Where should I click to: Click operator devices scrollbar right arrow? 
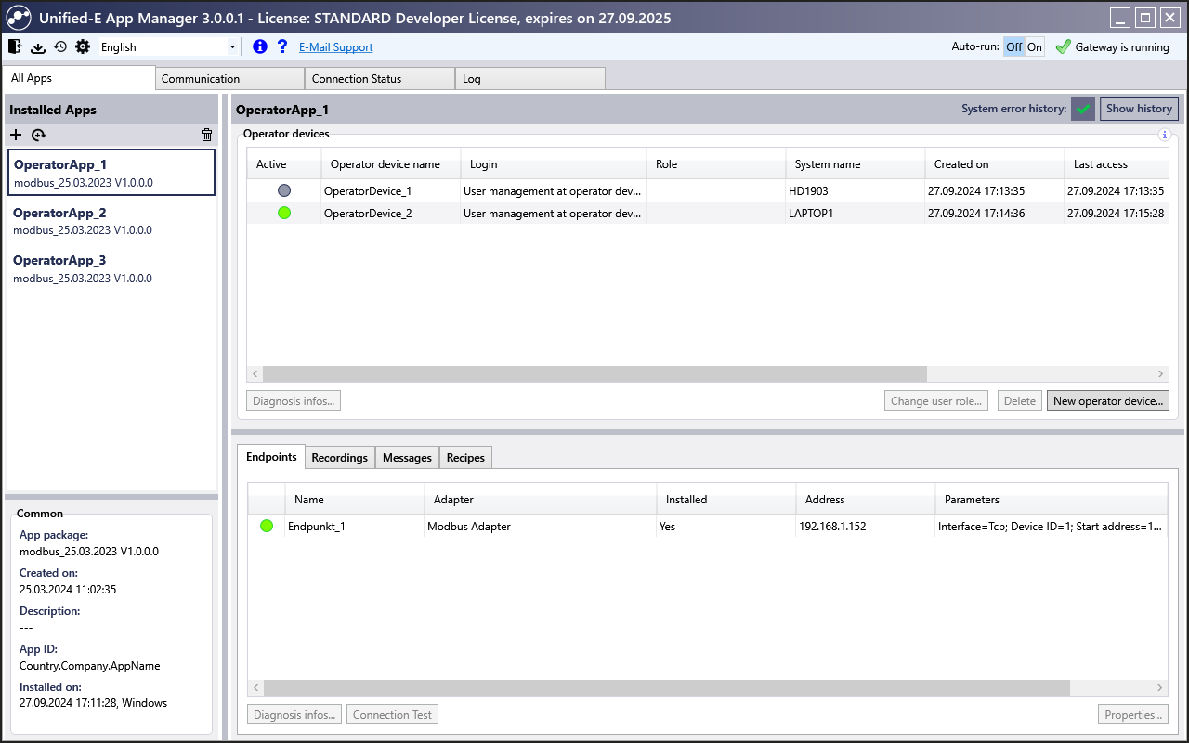pyautogui.click(x=1160, y=373)
